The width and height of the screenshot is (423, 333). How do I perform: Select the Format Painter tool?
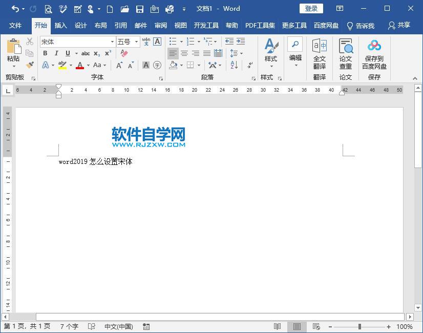[x=30, y=65]
